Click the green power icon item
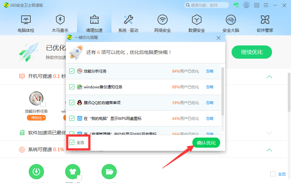The image size is (291, 183). 36,172
